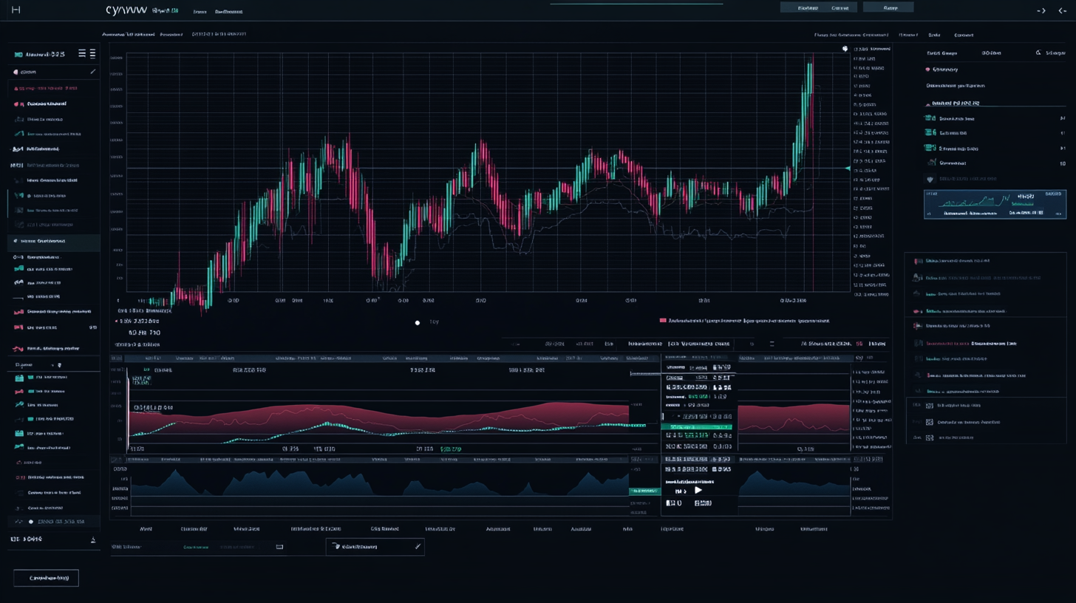Open the edit pencil icon beside the watchlist header
Screen dimensions: 1076x603
[92, 72]
